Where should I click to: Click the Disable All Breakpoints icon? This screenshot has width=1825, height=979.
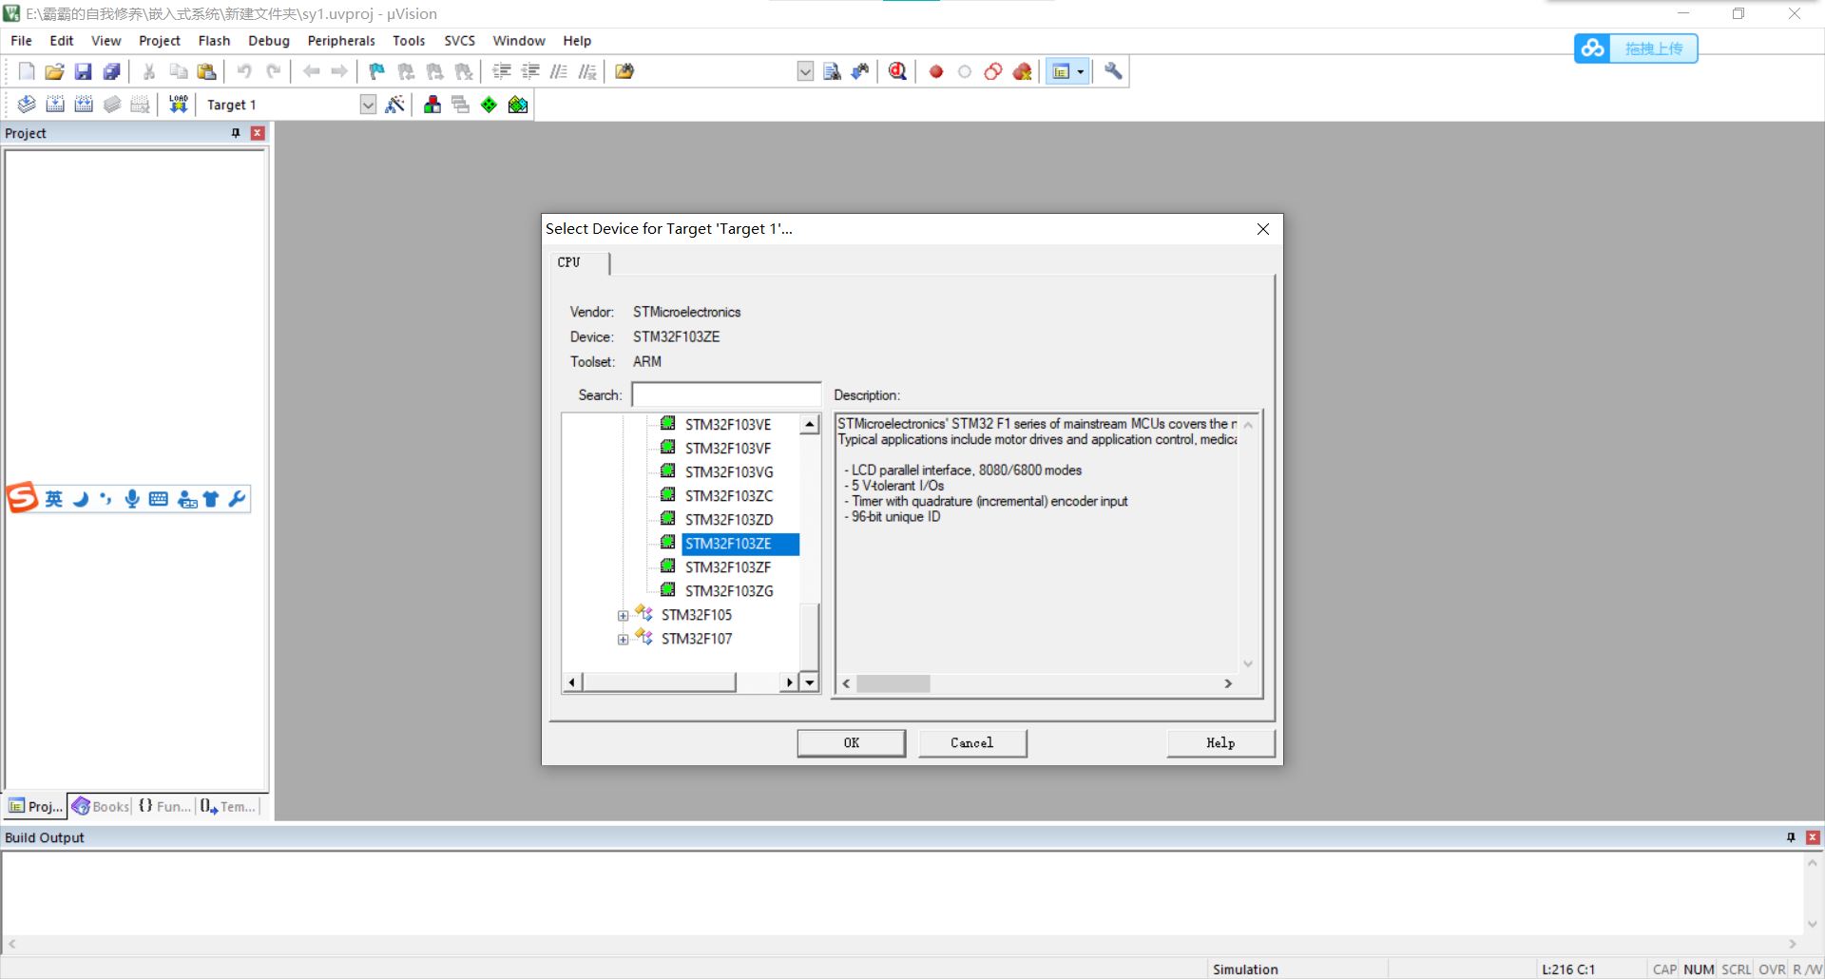click(993, 71)
